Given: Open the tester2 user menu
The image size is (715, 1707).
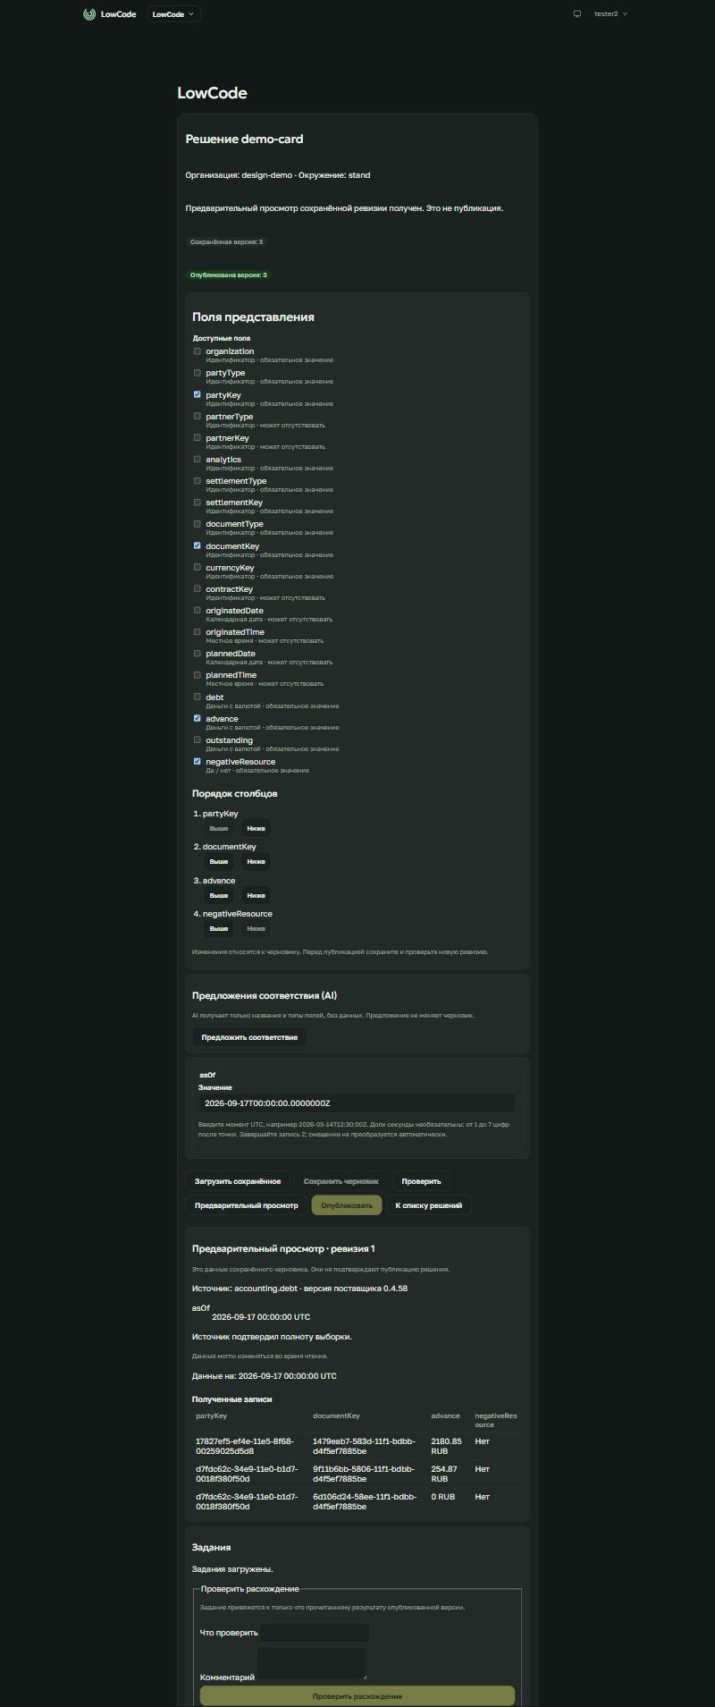Looking at the screenshot, I should click(x=611, y=14).
